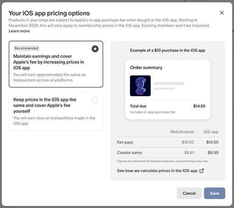234x208 pixels.
Task: Click the iOS app column header
Action: pyautogui.click(x=211, y=132)
